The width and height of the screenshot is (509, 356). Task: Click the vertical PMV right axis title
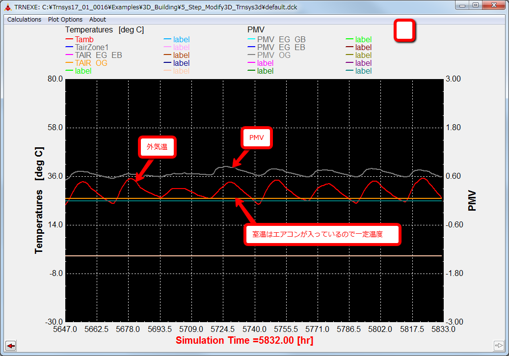[x=472, y=200]
